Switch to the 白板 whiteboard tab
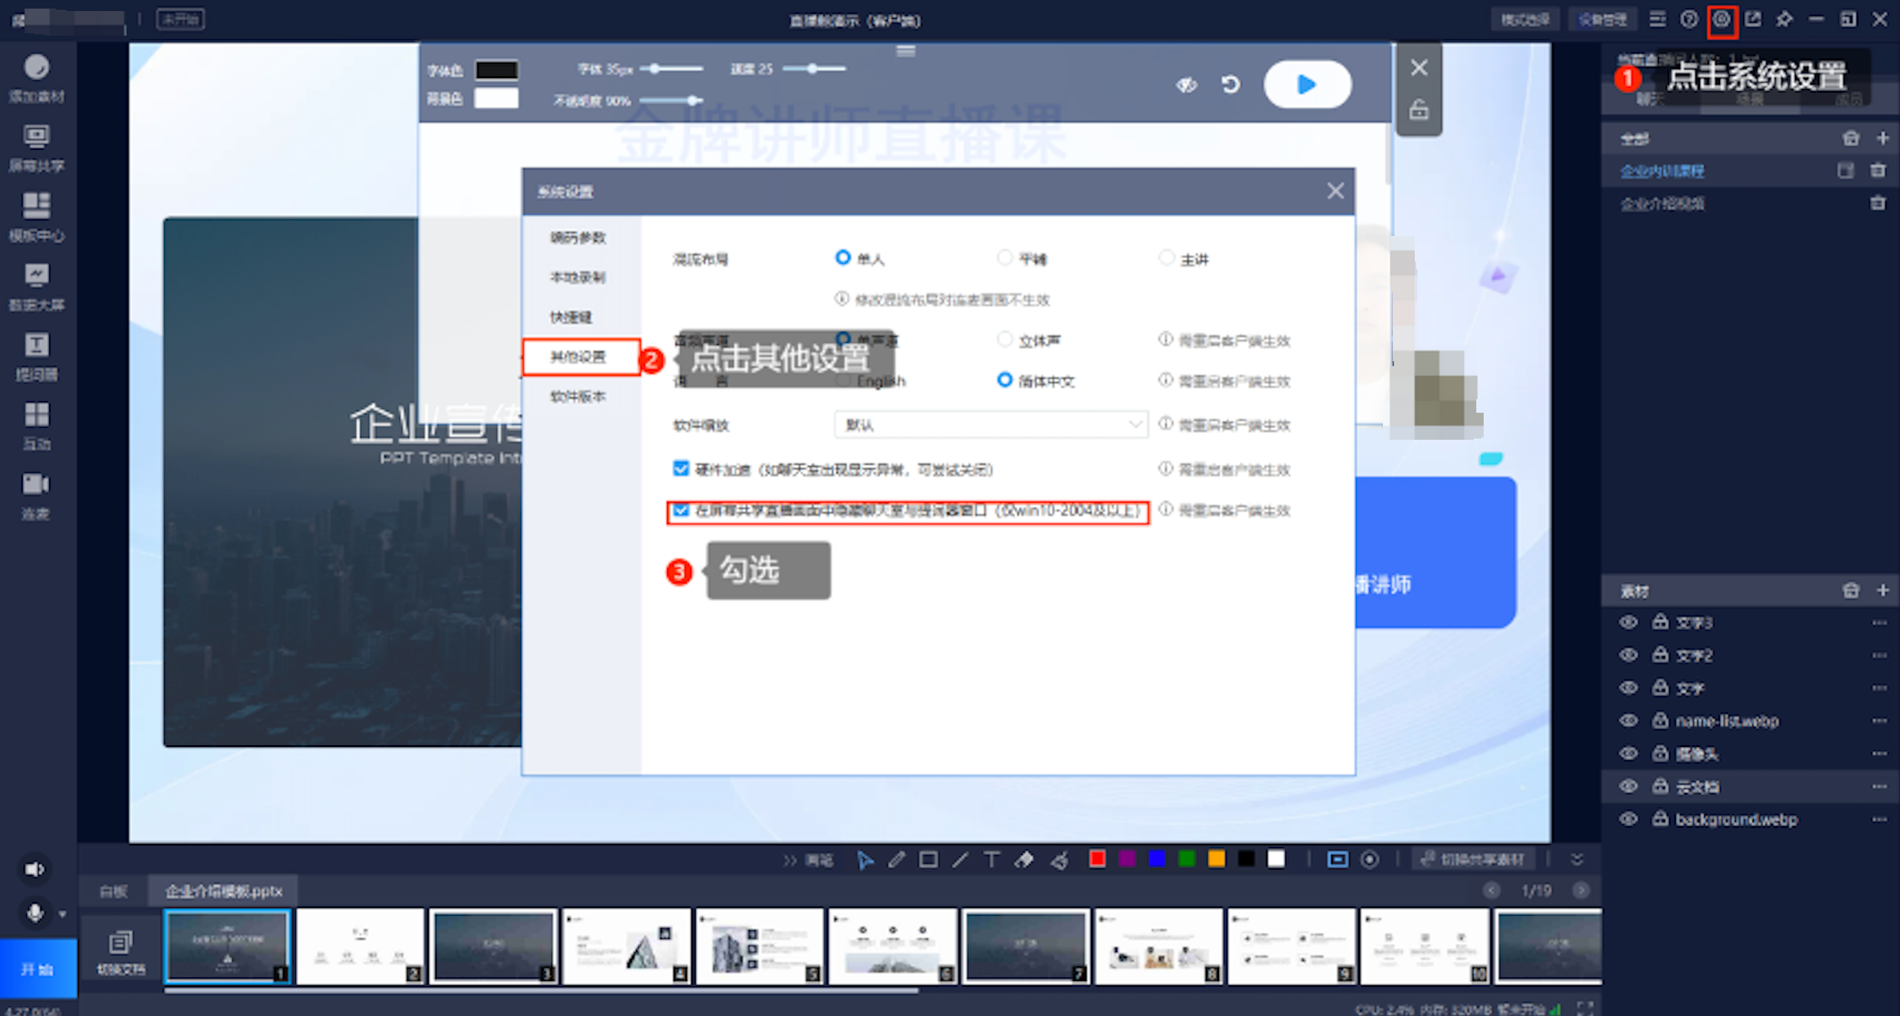This screenshot has height=1016, width=1900. (113, 891)
